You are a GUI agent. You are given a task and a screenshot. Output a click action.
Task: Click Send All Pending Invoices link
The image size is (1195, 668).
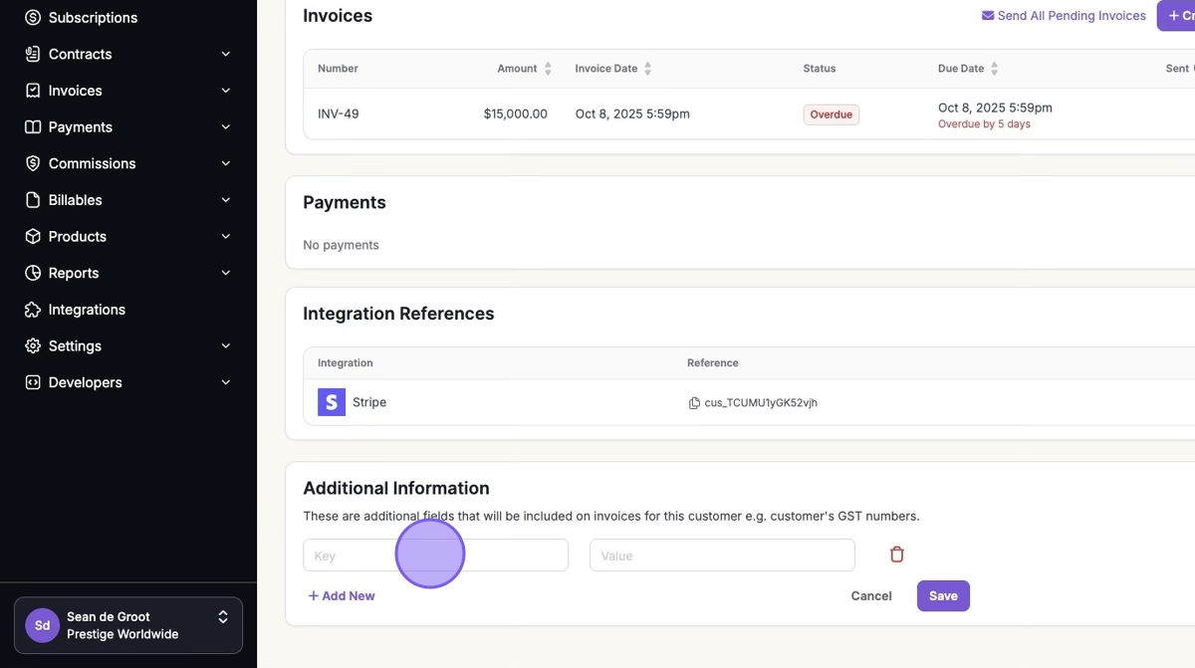click(1064, 16)
